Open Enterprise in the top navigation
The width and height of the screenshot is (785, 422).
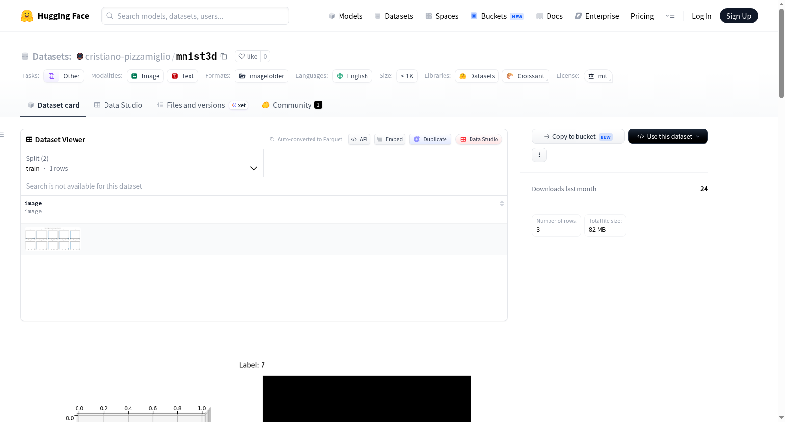(597, 16)
